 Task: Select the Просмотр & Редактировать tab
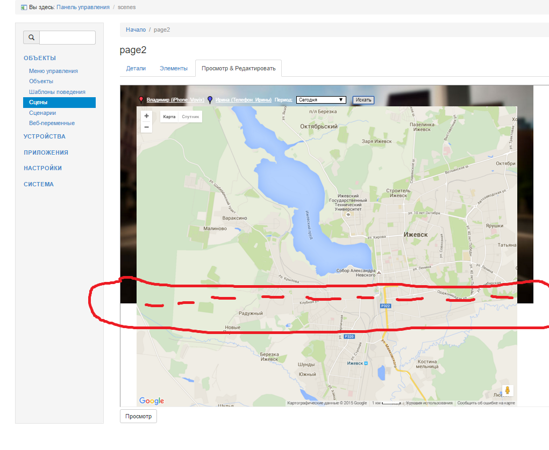coord(238,69)
